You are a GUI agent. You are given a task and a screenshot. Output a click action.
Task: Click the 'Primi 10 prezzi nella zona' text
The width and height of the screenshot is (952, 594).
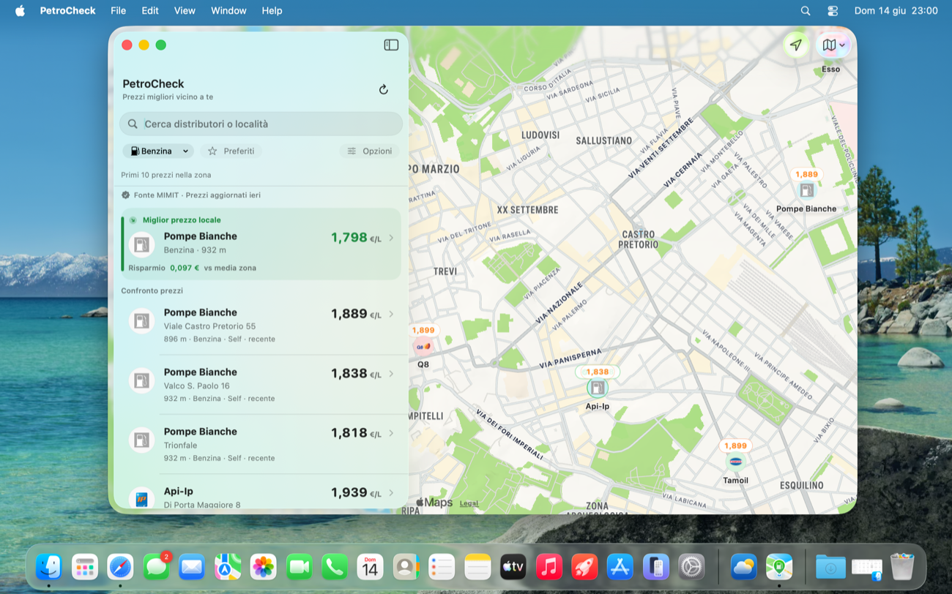166,175
